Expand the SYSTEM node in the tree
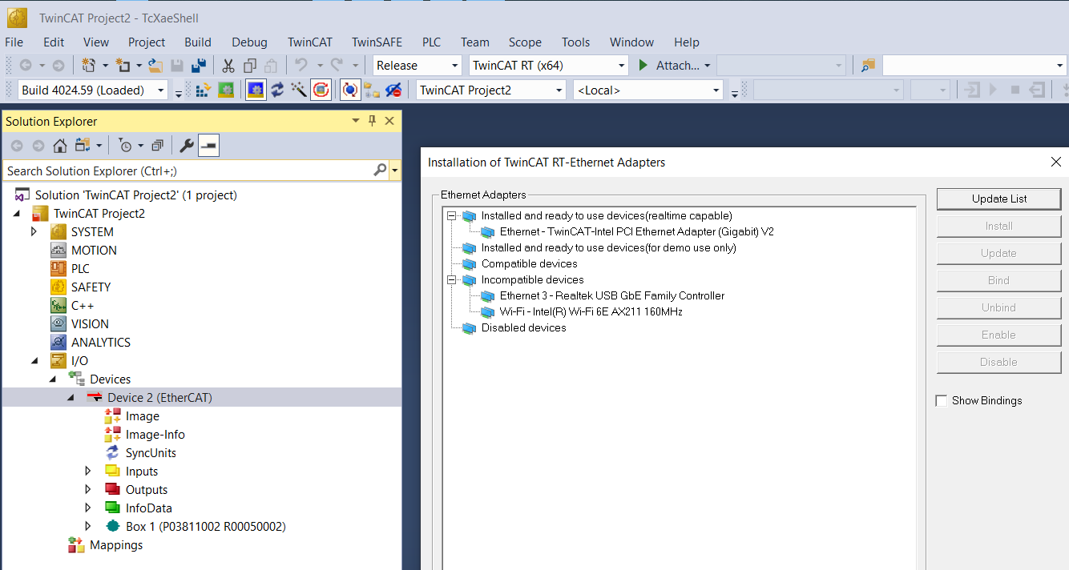The width and height of the screenshot is (1069, 570). 34,231
